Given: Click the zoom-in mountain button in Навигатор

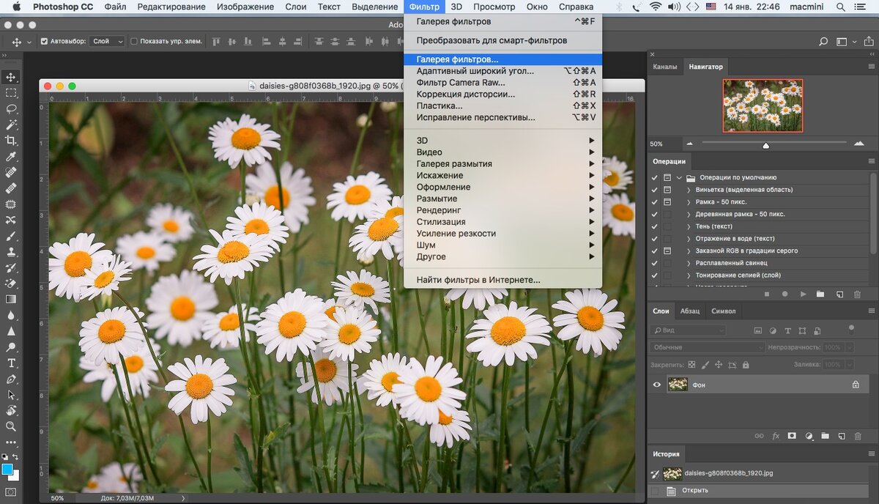Looking at the screenshot, I should [858, 143].
